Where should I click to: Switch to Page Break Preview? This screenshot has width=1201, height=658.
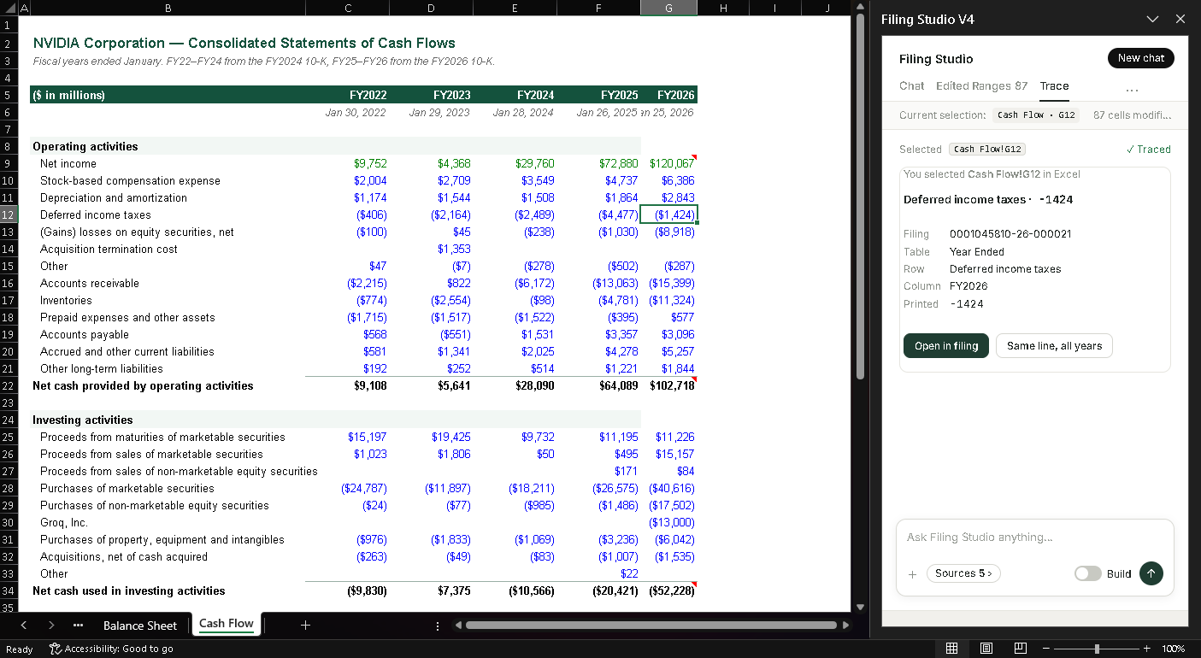pos(1020,649)
